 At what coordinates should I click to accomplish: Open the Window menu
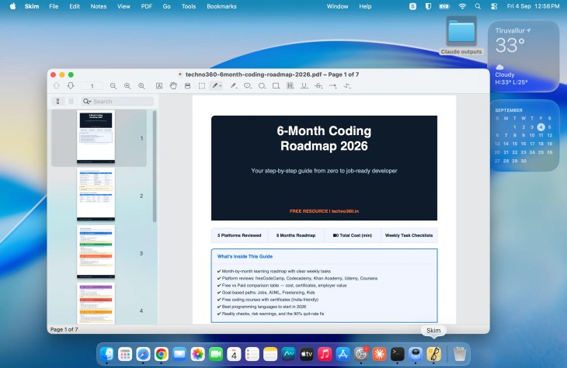(337, 6)
